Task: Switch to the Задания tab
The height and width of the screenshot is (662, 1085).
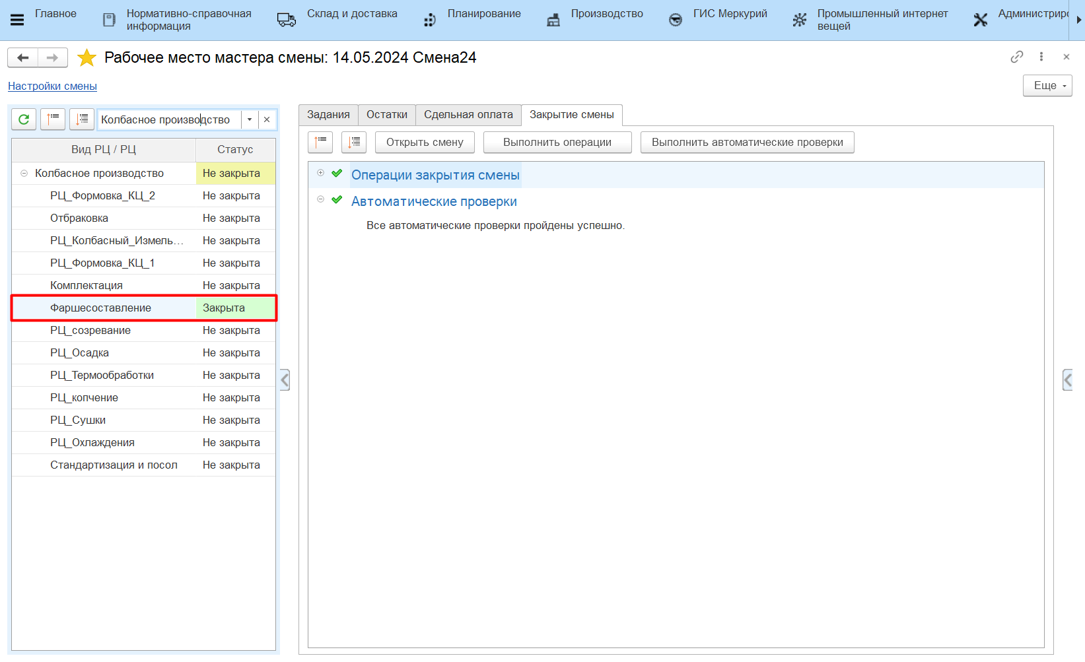Action: tap(328, 115)
